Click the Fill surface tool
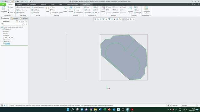Screen dimensions: 200x112 pyautogui.click(x=136, y=7)
